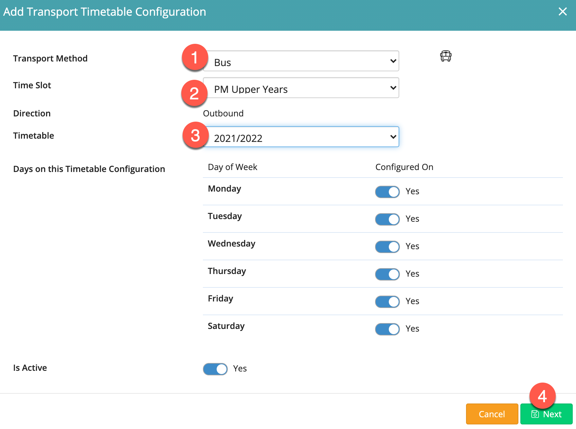Open the Transport Method dropdown showing Bus
Viewport: 576px width, 429px height.
[301, 61]
